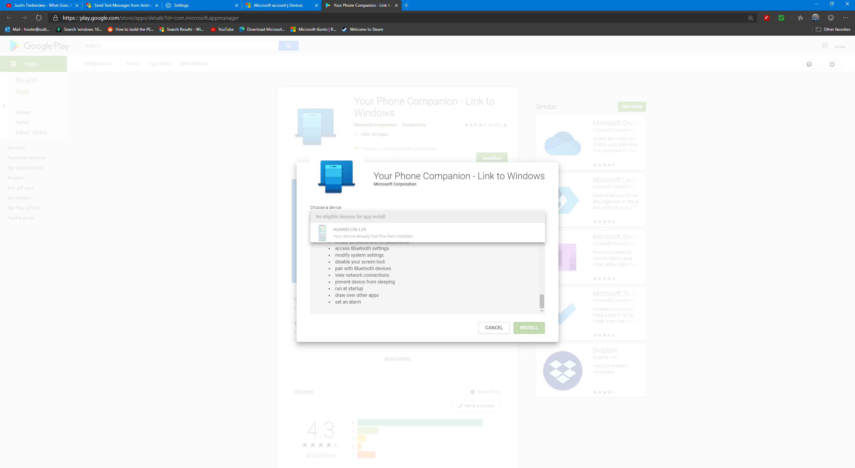Click READ MORE below the description

coord(397,359)
